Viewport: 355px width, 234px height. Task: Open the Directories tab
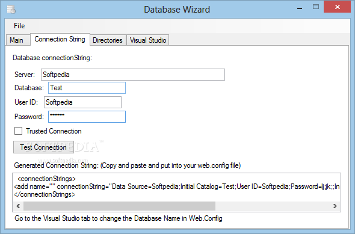(108, 40)
